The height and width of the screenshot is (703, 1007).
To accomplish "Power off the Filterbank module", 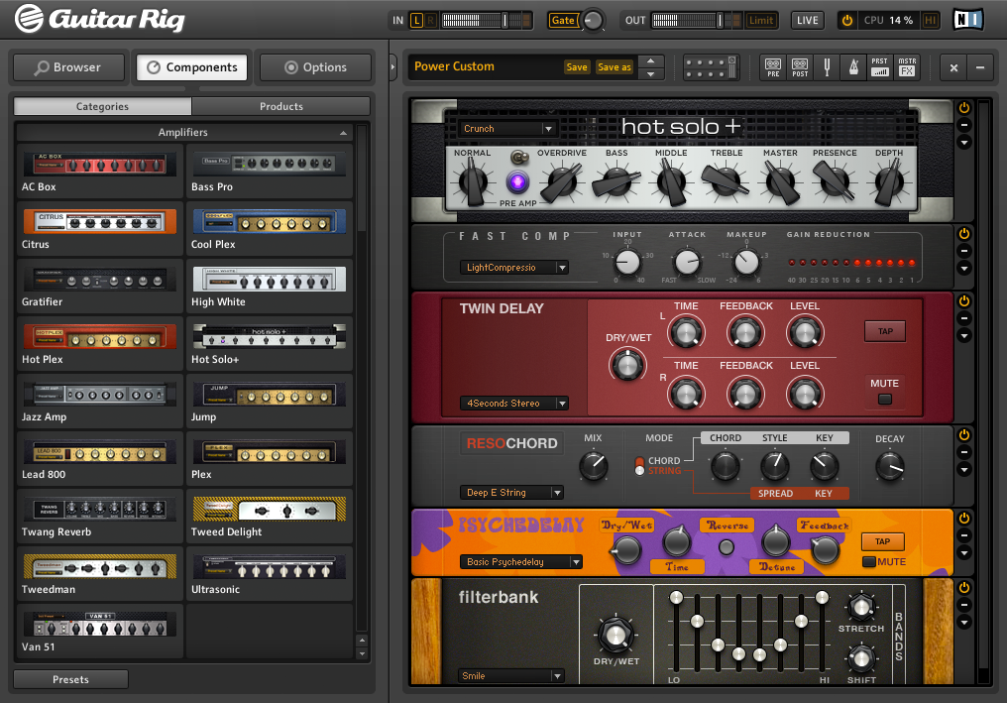I will click(964, 587).
